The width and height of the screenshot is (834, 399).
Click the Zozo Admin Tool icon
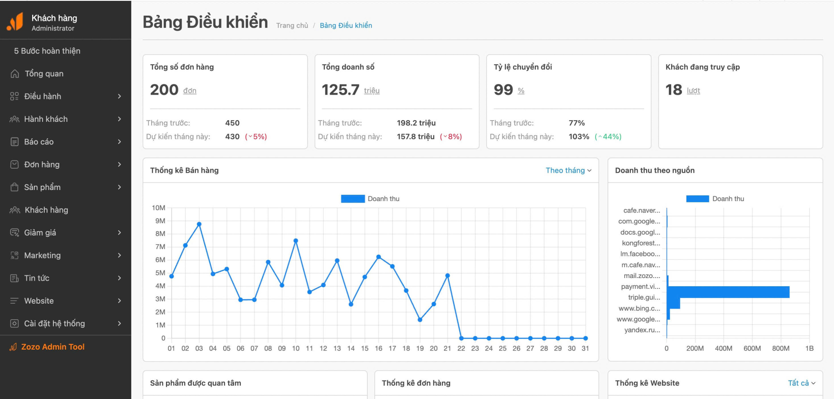click(13, 347)
